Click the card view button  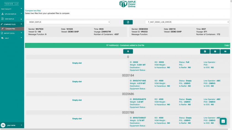click(215, 51)
